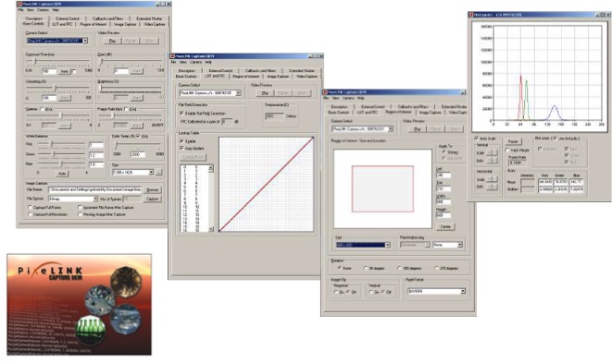Open the Camera menu in the LUT window

pos(196,62)
